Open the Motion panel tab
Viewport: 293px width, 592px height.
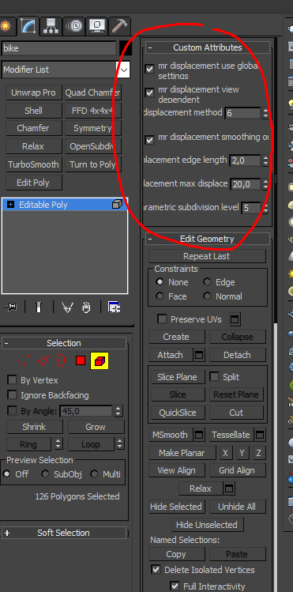[x=74, y=26]
